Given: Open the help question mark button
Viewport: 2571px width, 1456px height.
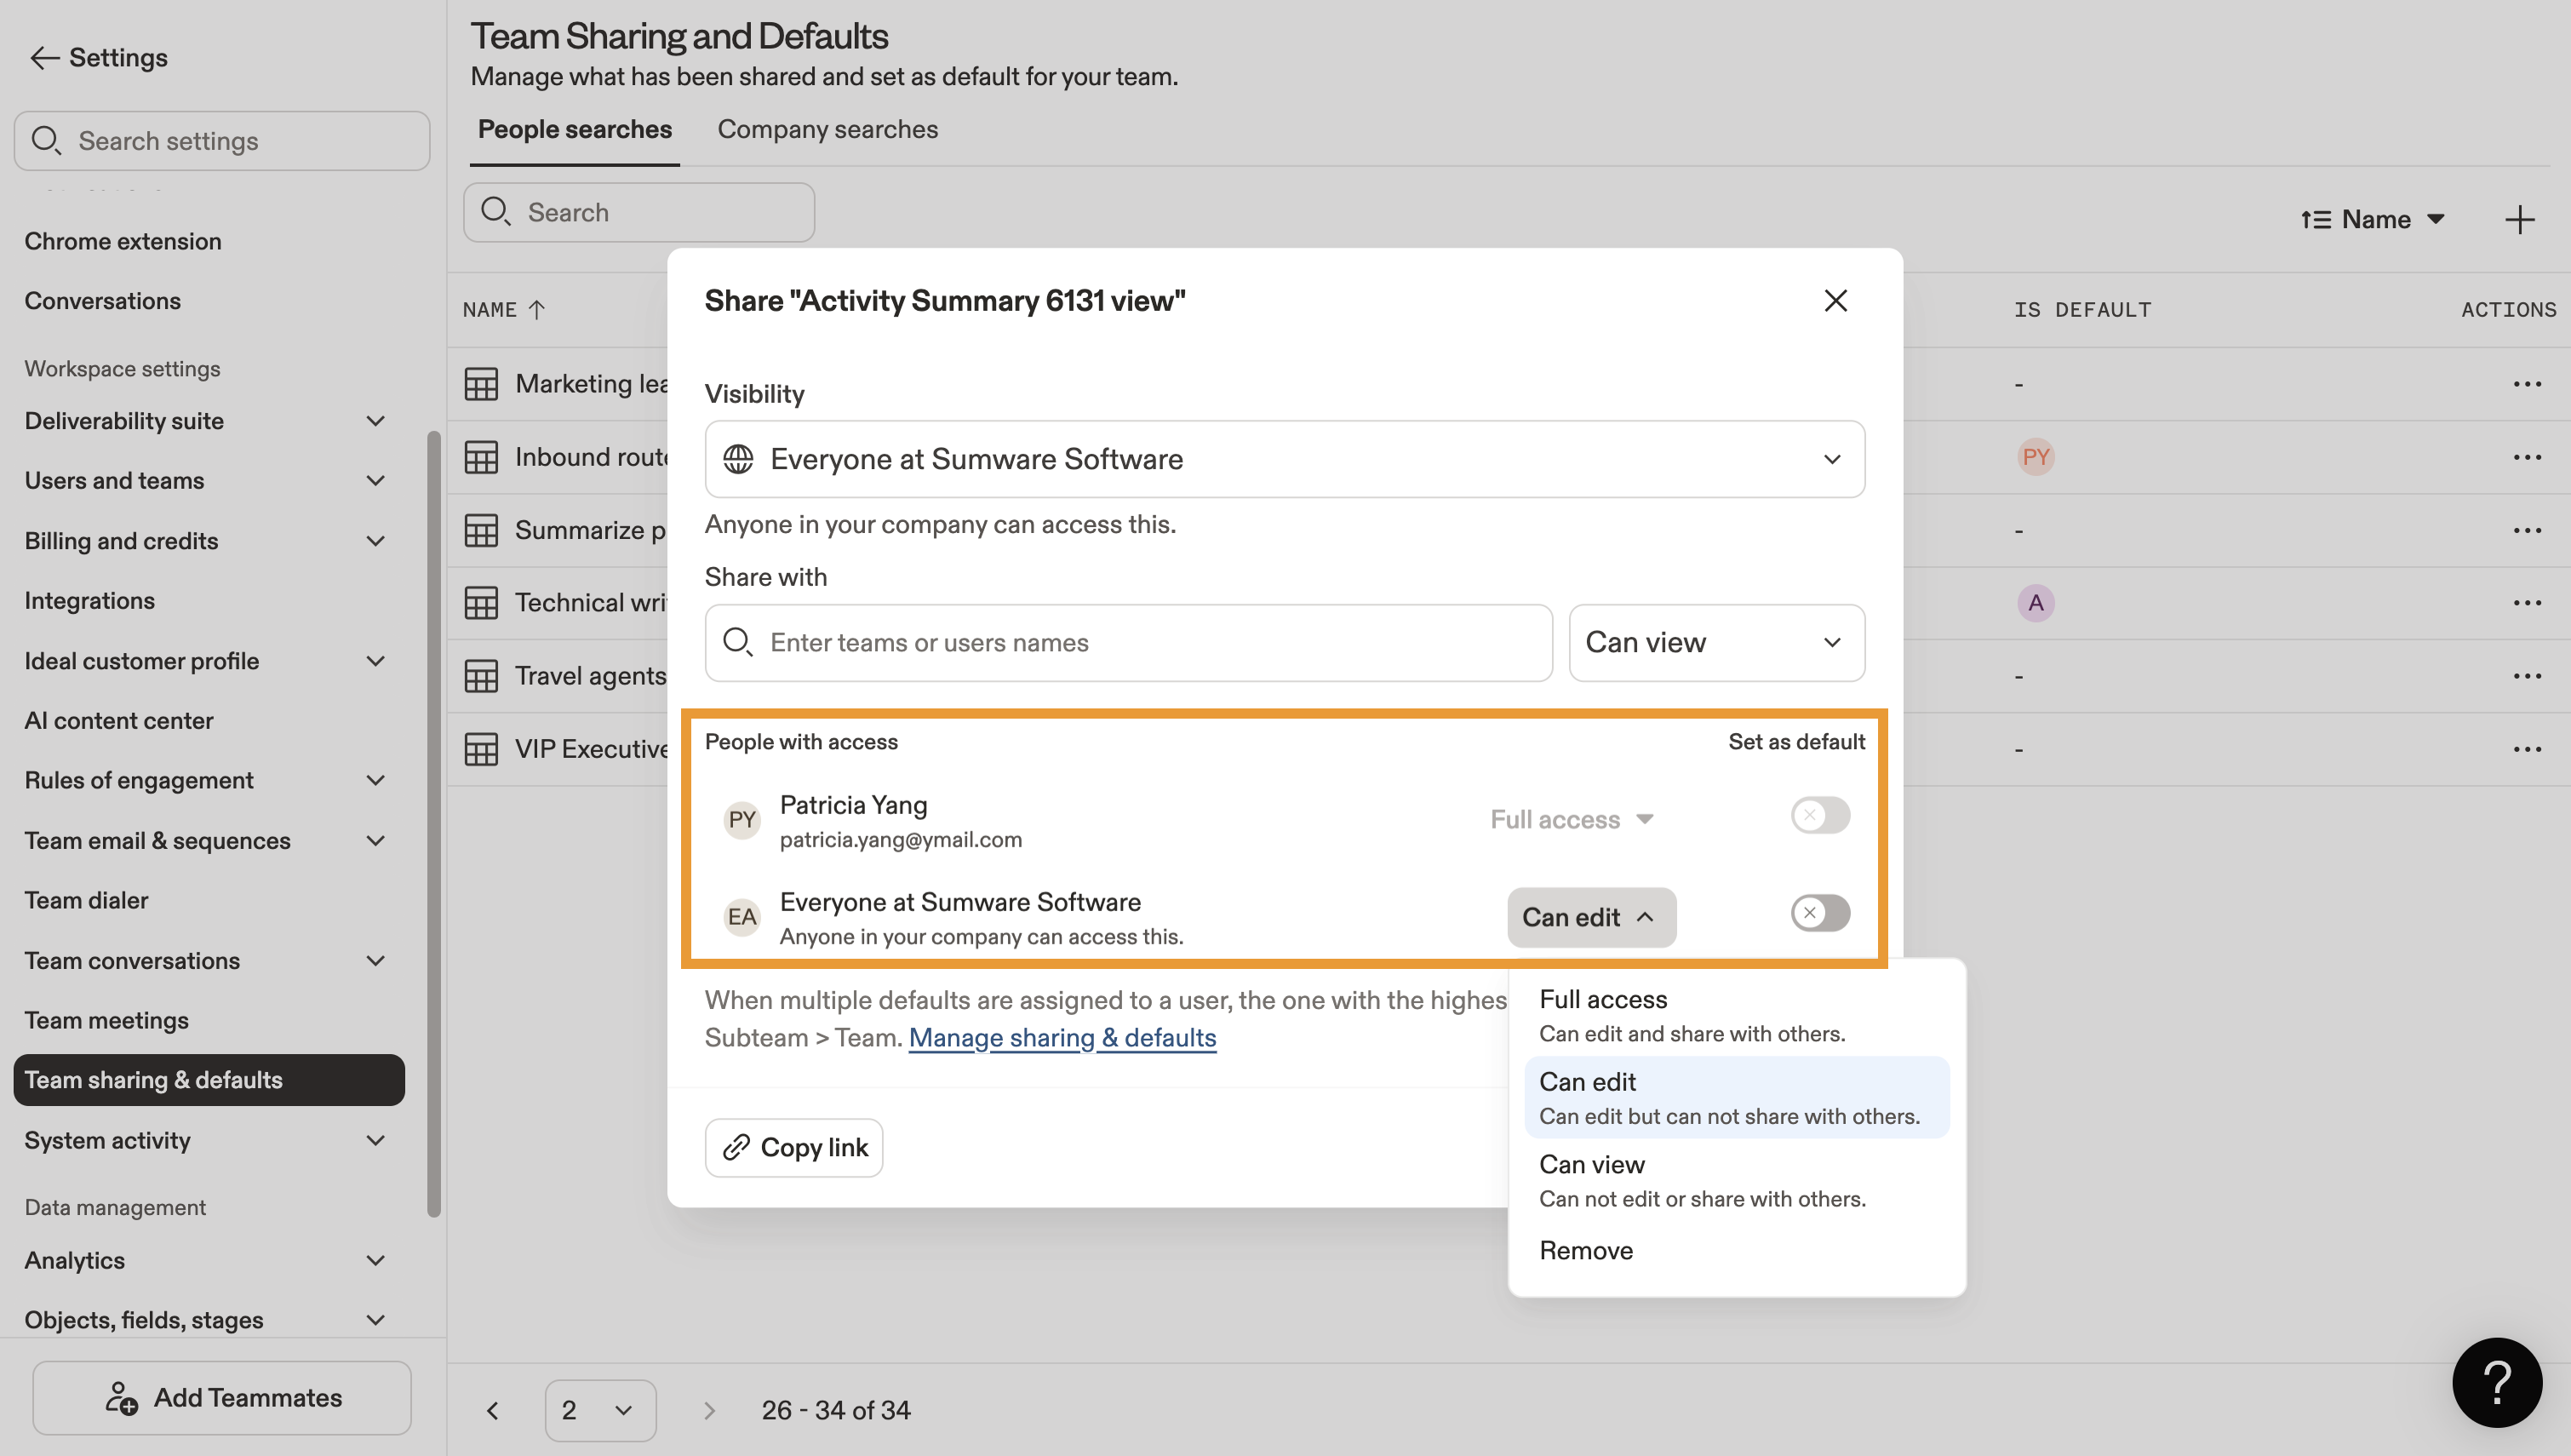Looking at the screenshot, I should coord(2496,1382).
